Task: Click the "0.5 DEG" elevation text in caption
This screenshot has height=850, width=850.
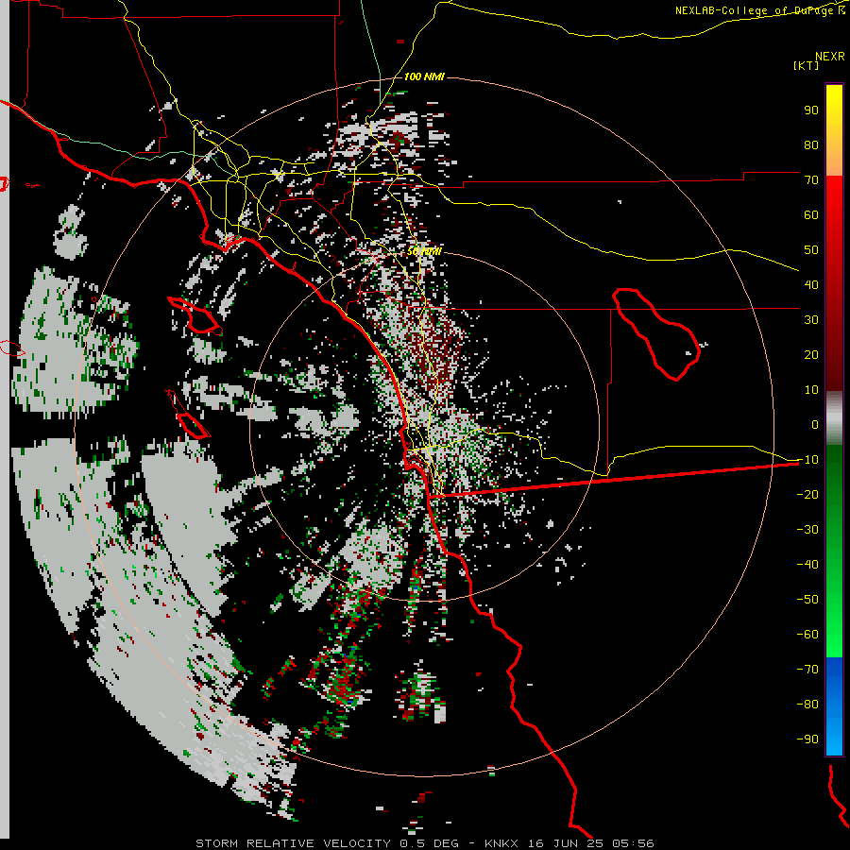Action: coord(430,843)
